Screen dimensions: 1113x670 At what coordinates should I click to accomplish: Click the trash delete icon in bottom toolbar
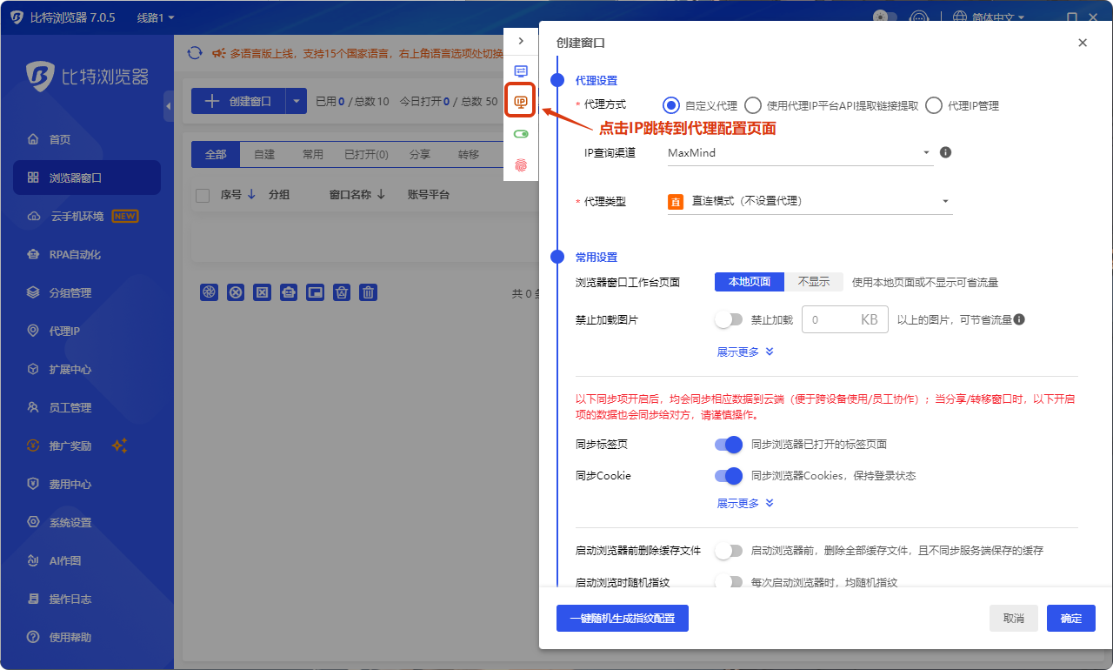point(369,292)
